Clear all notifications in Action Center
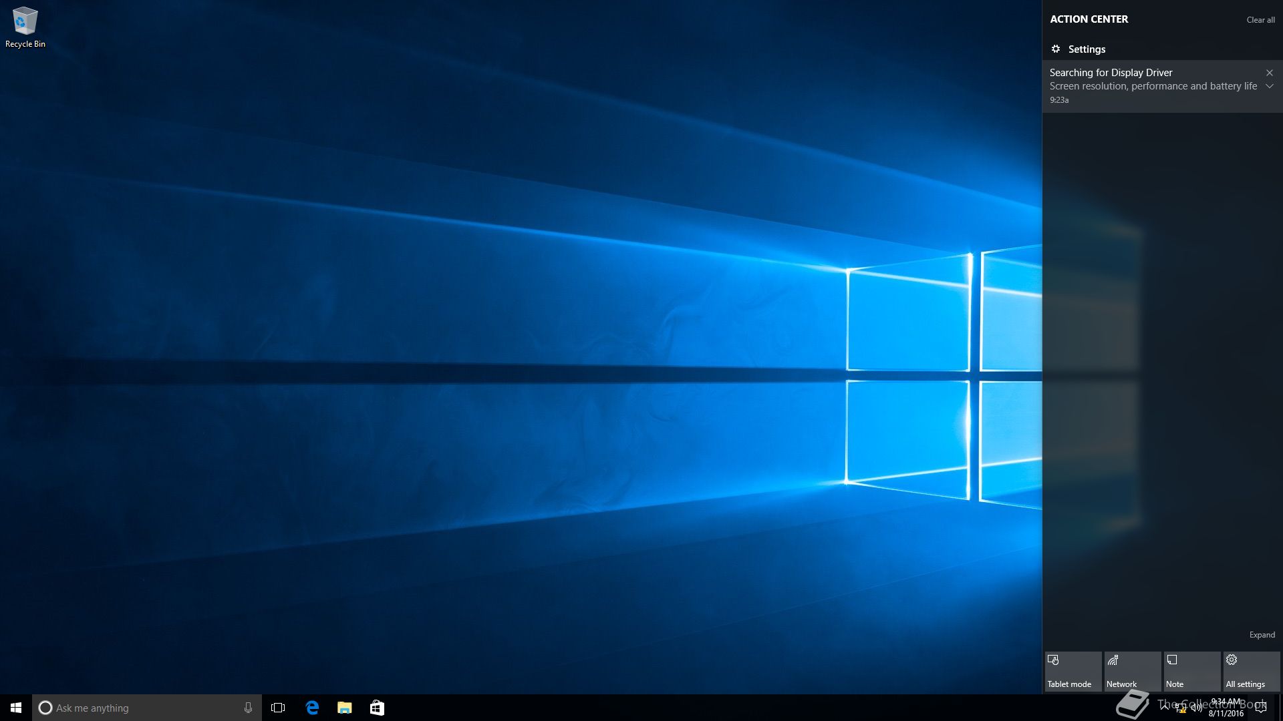This screenshot has height=721, width=1283. [1260, 20]
